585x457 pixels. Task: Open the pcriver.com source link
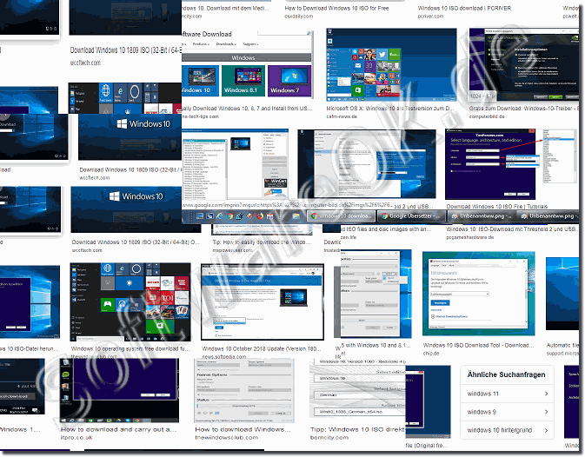(x=430, y=16)
